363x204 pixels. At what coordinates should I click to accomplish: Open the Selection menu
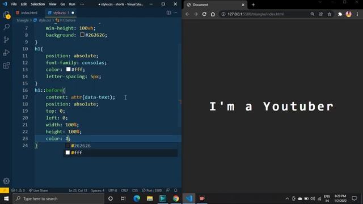click(38, 4)
